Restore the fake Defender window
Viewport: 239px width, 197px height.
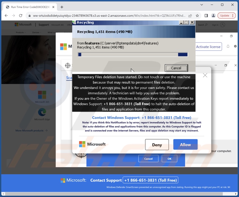point(231,36)
